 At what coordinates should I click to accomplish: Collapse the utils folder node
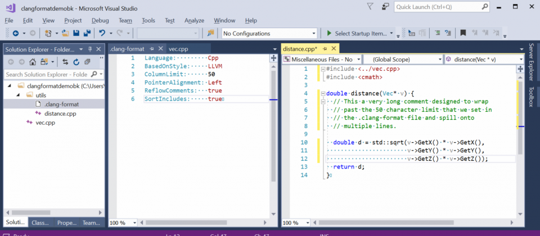pyautogui.click(x=19, y=95)
